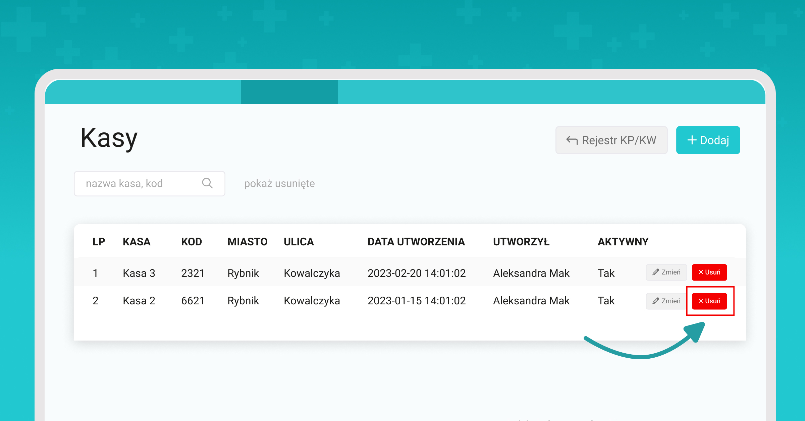Sort by DATA UTWORZENIA column header
The width and height of the screenshot is (805, 421).
pyautogui.click(x=416, y=242)
